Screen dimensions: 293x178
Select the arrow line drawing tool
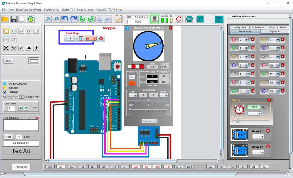click(14, 39)
